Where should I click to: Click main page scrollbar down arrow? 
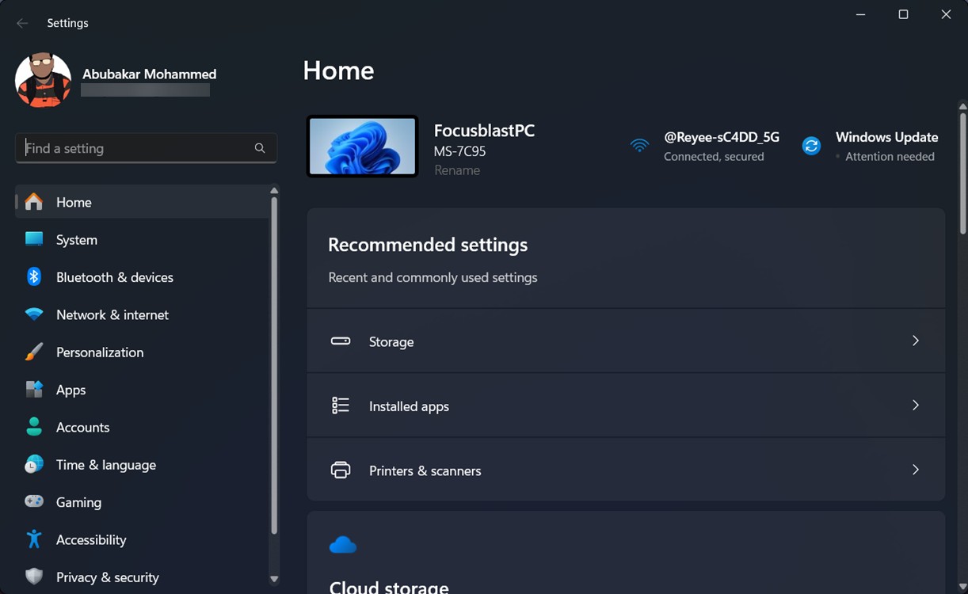point(963,587)
